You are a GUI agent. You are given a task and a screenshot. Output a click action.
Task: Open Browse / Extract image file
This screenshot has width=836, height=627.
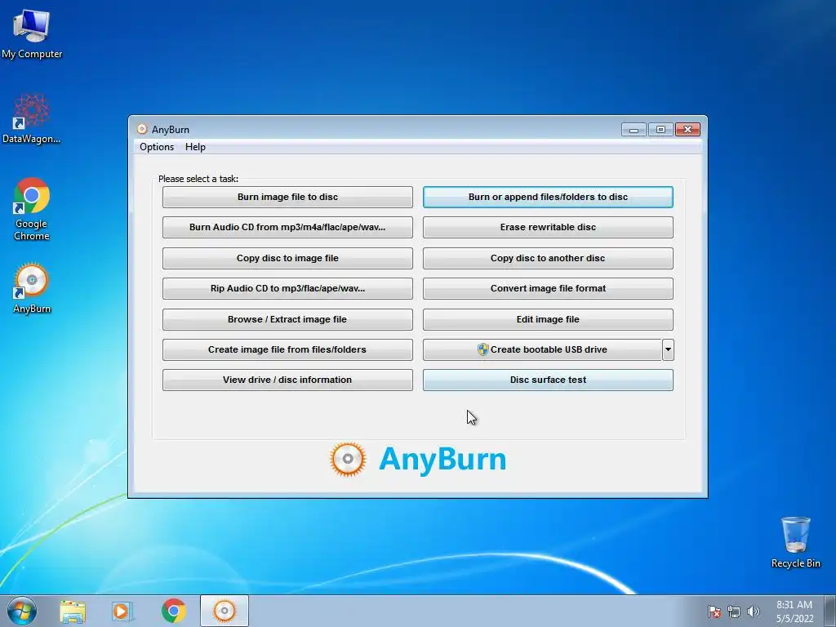287,319
